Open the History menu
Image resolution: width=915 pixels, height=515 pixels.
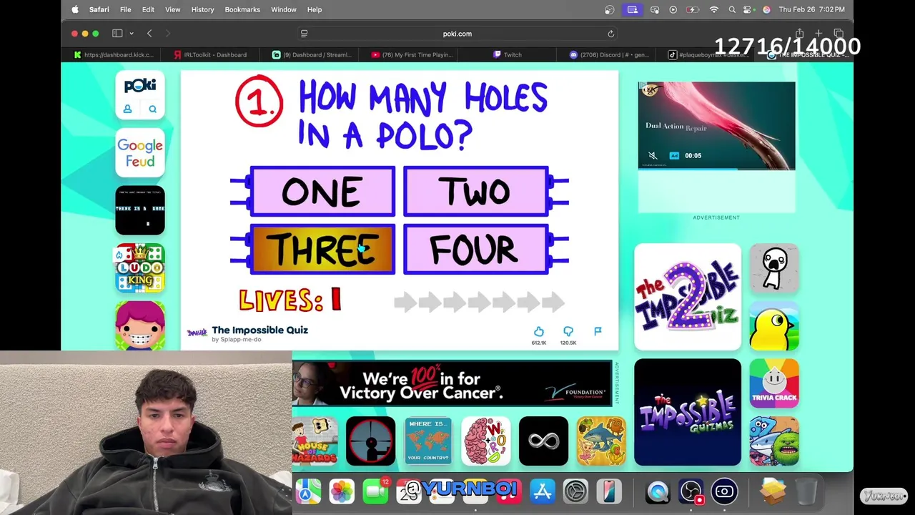(202, 9)
